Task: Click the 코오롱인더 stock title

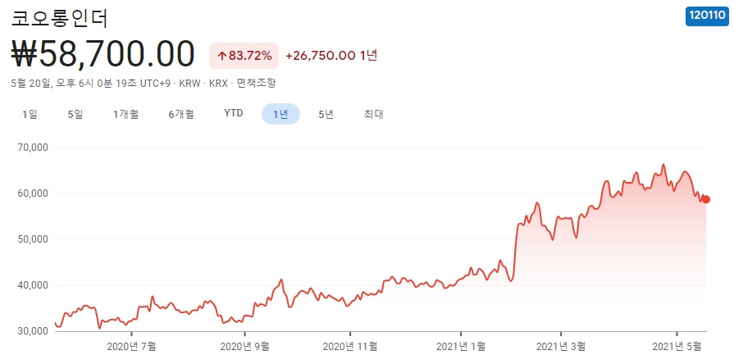Action: (60, 17)
